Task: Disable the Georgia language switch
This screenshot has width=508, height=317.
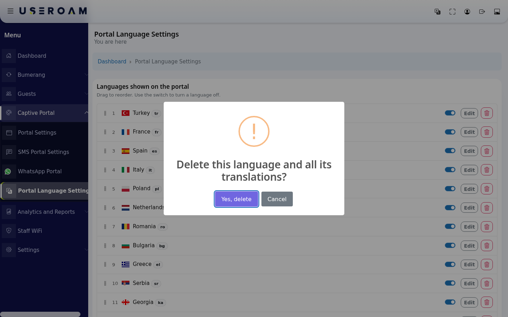Action: (x=450, y=302)
